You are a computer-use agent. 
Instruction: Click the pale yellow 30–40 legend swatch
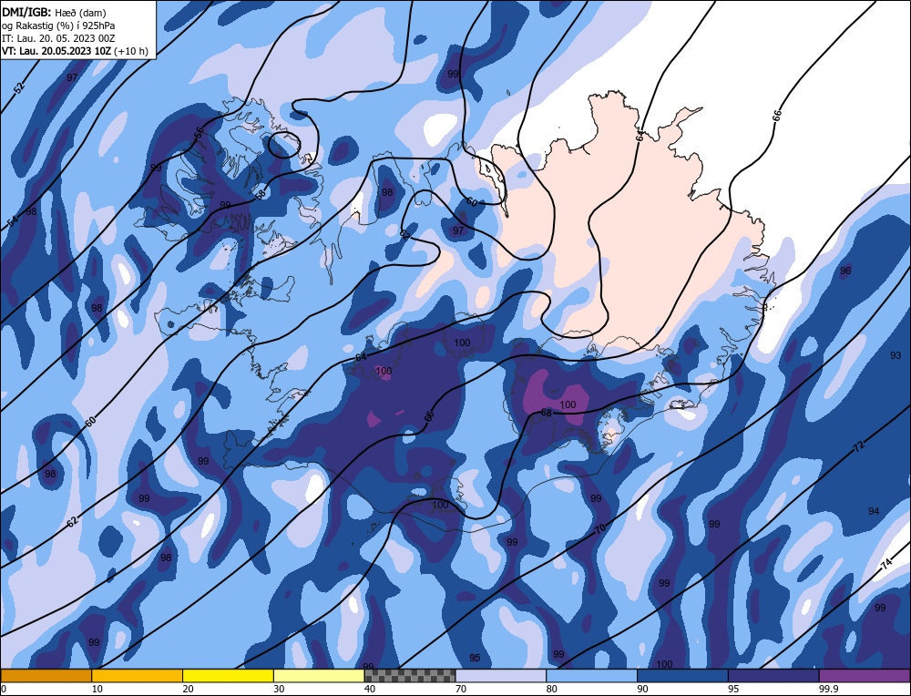pos(319,675)
